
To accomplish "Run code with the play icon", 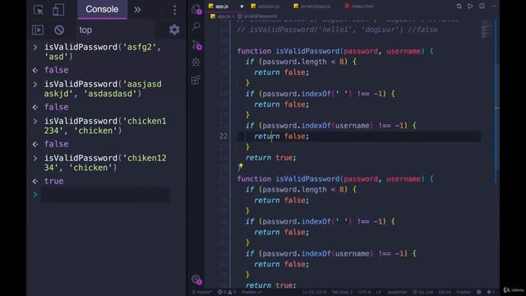I will click(470, 6).
